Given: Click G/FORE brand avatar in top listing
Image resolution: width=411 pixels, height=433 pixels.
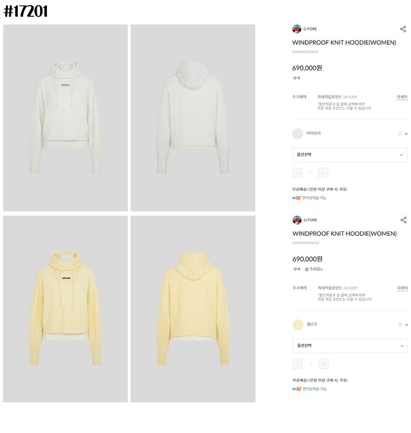Looking at the screenshot, I should pos(297,29).
